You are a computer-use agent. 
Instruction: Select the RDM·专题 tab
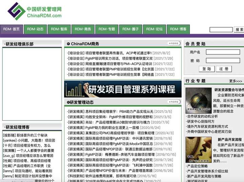[x=107, y=29]
